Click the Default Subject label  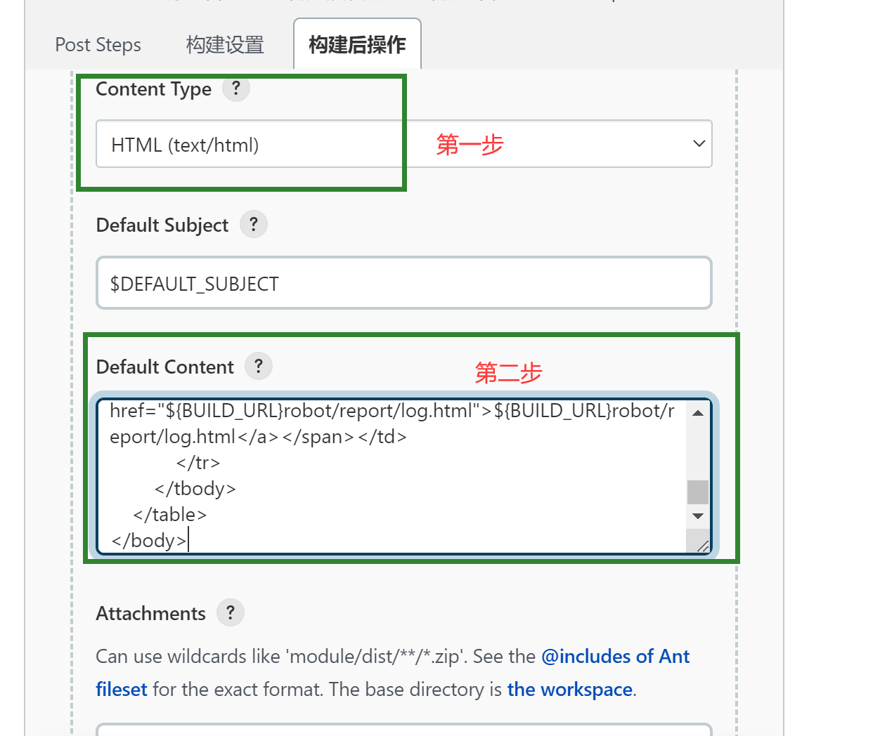(x=162, y=225)
